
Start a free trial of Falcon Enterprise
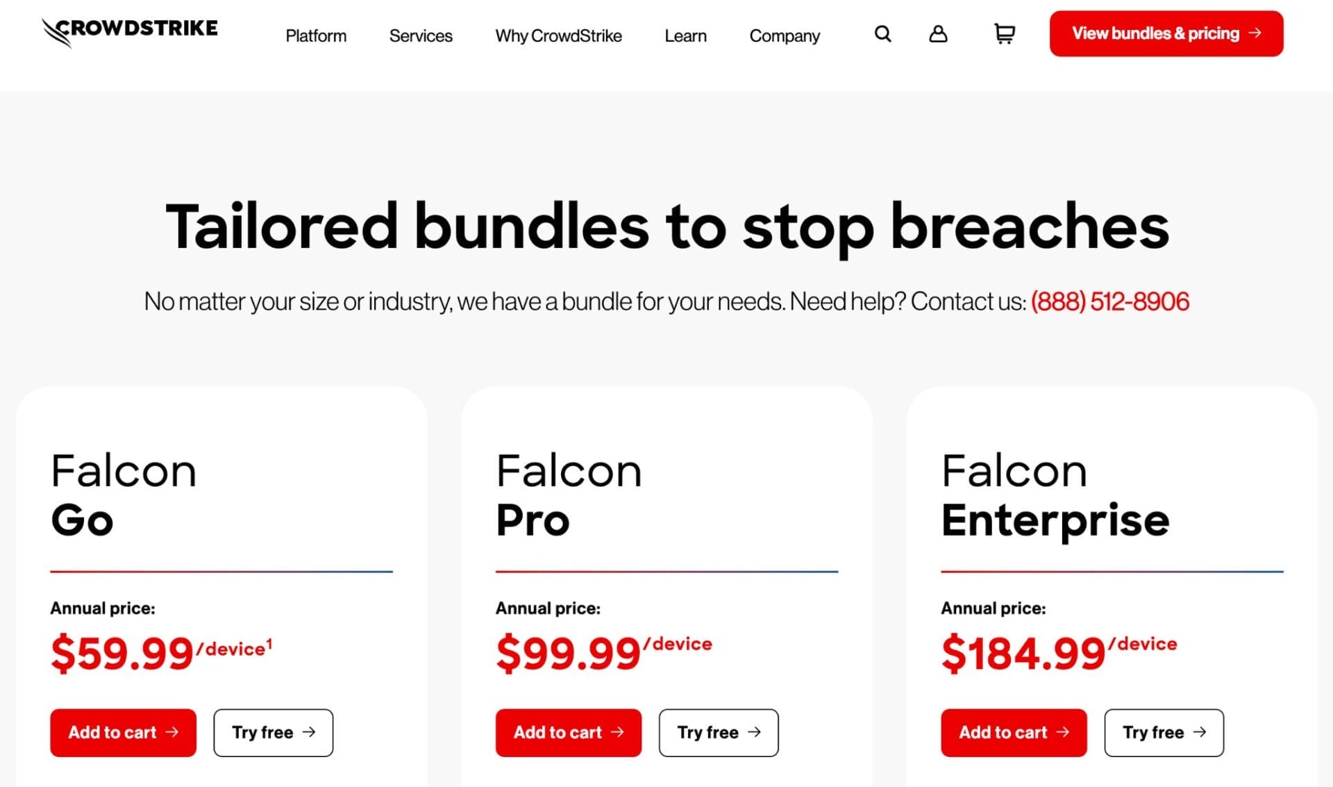1164,732
